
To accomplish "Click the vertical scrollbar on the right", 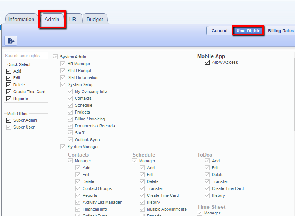I will click(294, 95).
